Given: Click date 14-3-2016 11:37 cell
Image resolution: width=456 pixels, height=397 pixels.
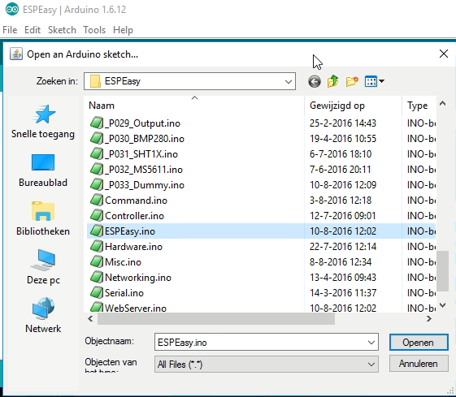Looking at the screenshot, I should [x=343, y=293].
